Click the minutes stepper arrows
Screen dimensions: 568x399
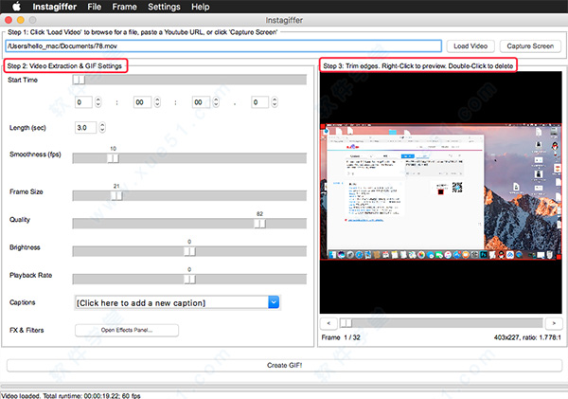(x=157, y=102)
